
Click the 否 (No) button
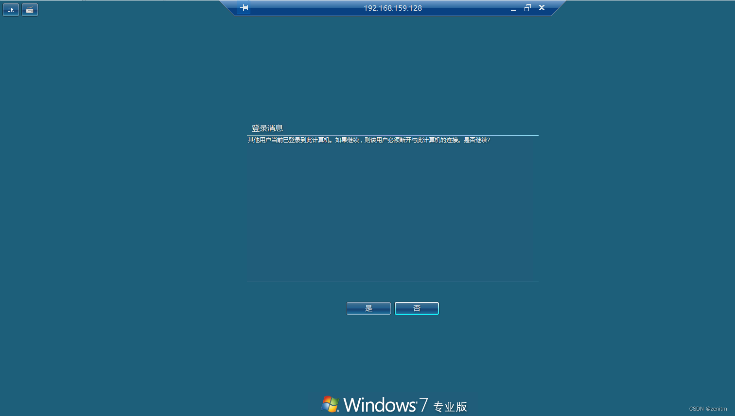point(417,308)
